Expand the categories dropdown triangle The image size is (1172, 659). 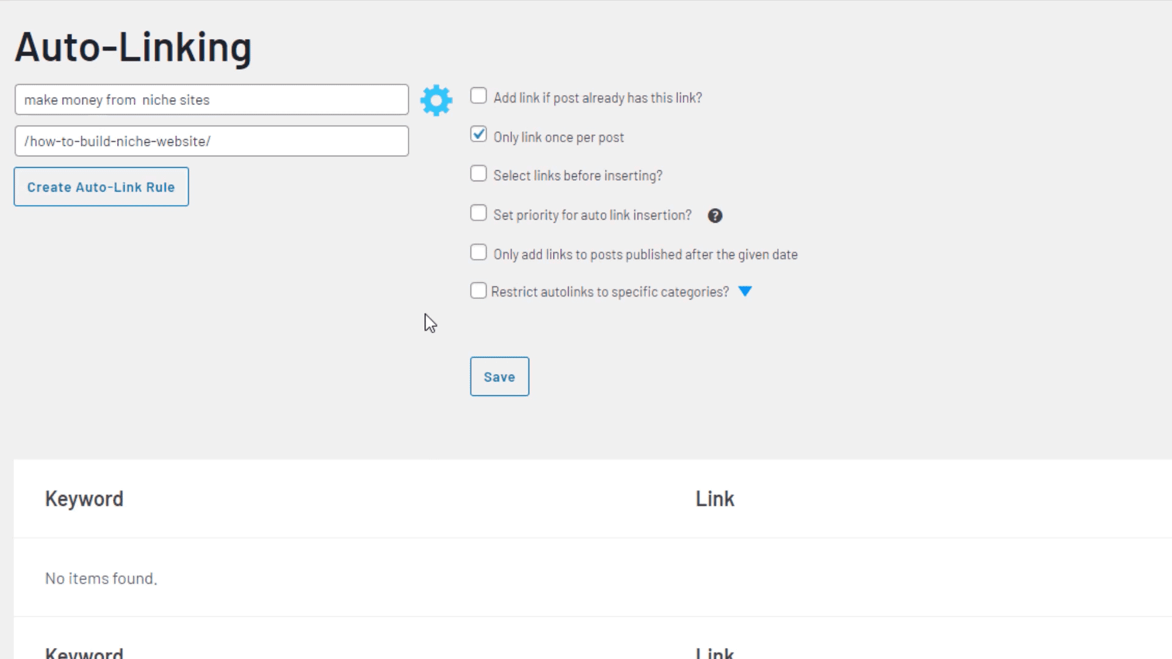pos(745,292)
